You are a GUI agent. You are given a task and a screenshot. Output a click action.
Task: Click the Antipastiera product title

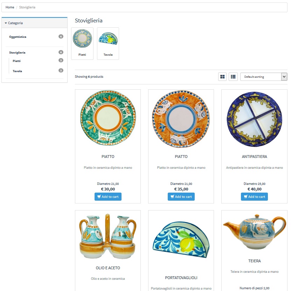pyautogui.click(x=254, y=157)
